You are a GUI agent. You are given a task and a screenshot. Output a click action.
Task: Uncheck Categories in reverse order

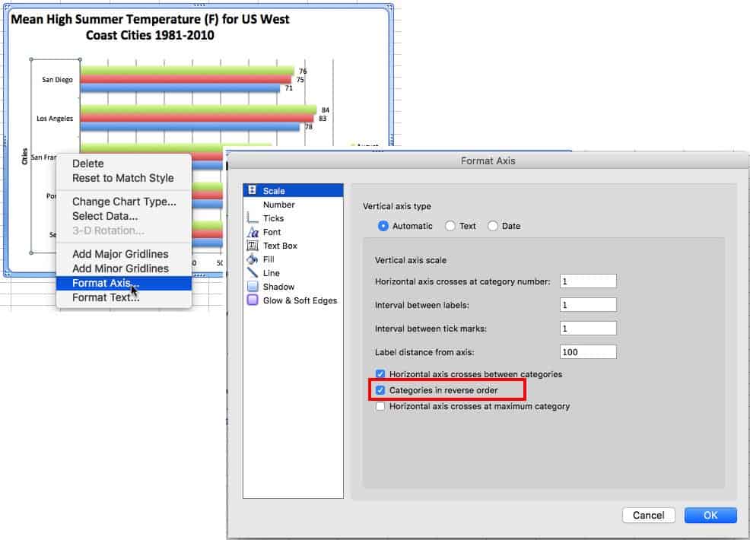(x=380, y=390)
